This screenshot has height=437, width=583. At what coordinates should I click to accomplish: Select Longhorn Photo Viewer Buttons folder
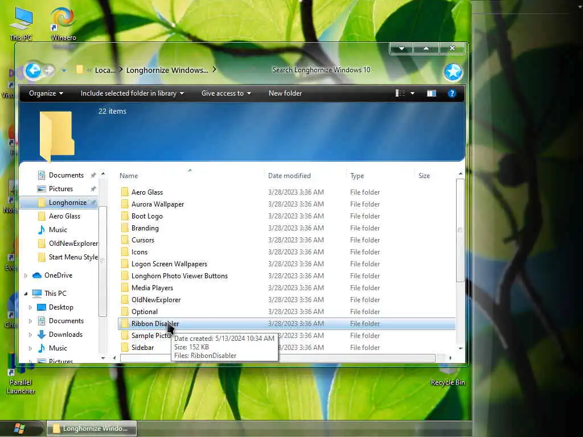coord(179,276)
